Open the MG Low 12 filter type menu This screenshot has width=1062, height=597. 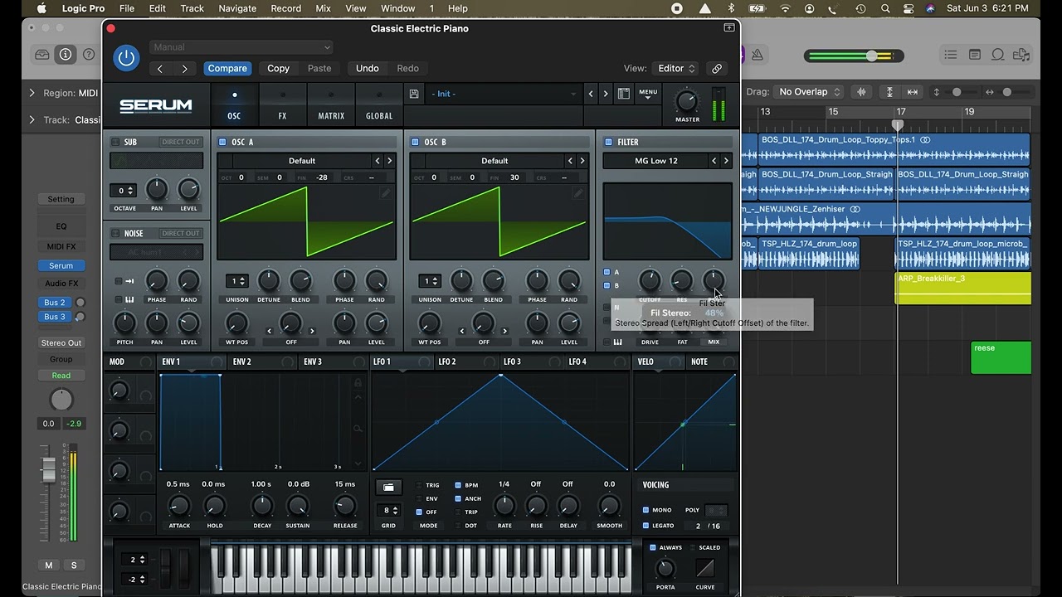tap(656, 161)
